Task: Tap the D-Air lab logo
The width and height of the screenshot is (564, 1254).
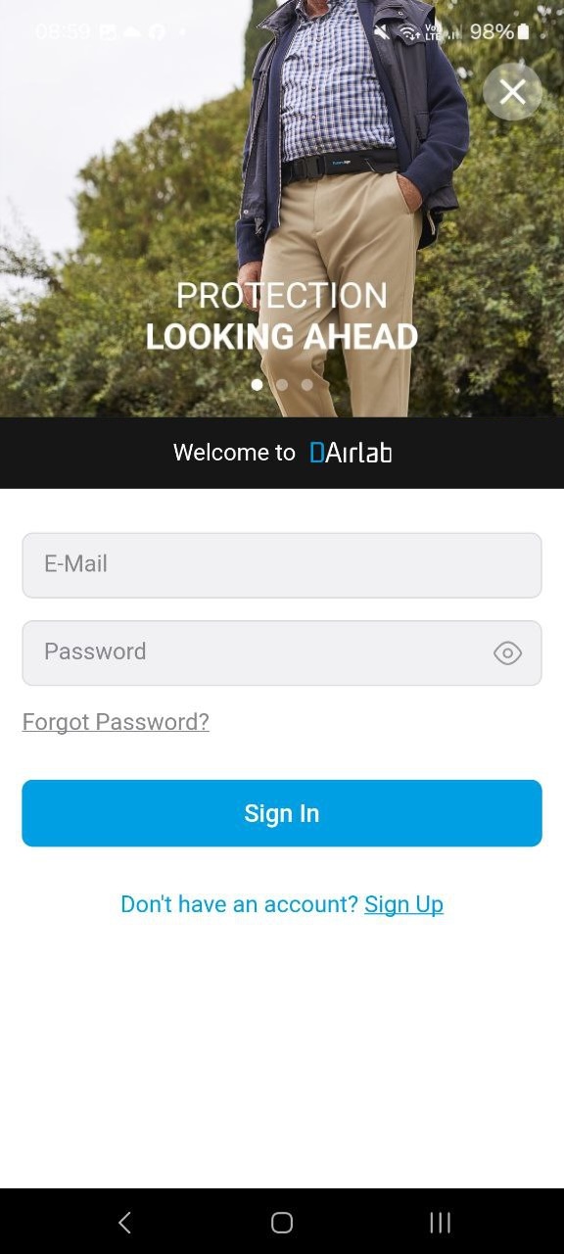Action: [x=351, y=453]
